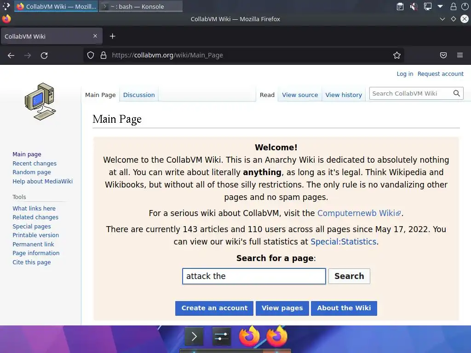Open tracking protection shield icon

tap(91, 55)
